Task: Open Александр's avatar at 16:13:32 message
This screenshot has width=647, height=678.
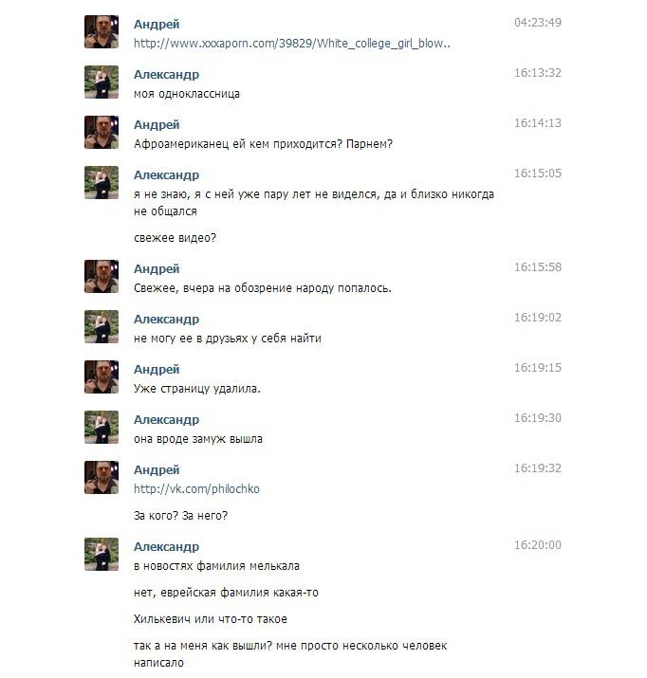Action: click(102, 82)
